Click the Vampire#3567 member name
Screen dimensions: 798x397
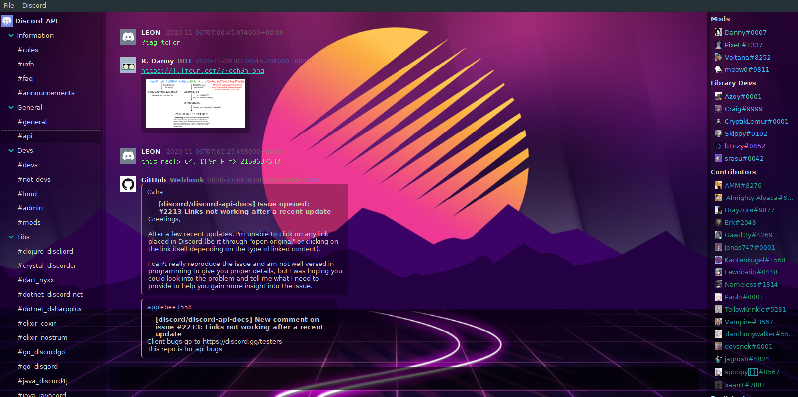point(749,322)
